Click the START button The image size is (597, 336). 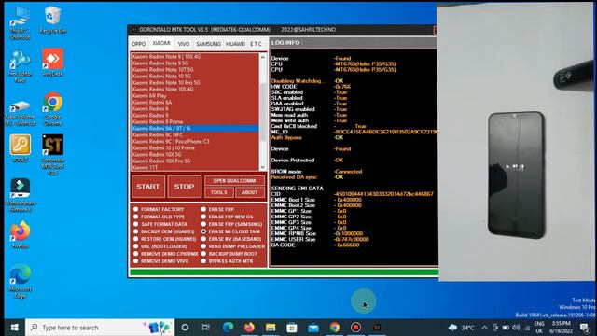tap(147, 187)
